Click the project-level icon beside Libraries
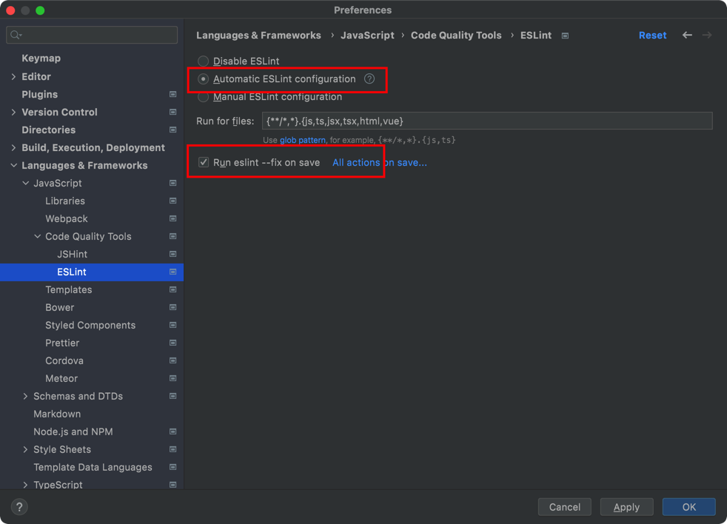This screenshot has height=524, width=727. [x=173, y=201]
